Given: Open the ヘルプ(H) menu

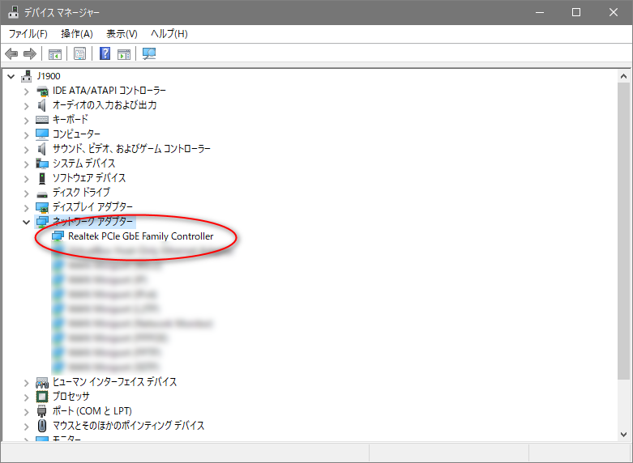Looking at the screenshot, I should (169, 34).
